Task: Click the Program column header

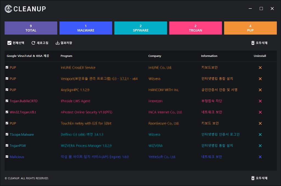Action: click(66, 56)
